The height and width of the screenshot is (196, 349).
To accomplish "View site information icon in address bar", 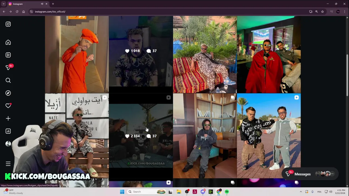I will 31,12.
